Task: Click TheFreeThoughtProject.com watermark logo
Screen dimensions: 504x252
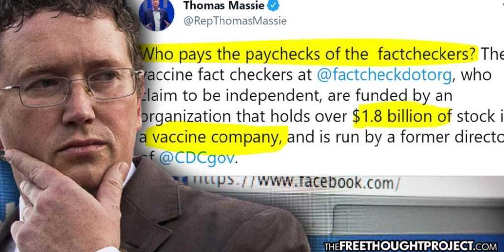Action: (x=413, y=246)
